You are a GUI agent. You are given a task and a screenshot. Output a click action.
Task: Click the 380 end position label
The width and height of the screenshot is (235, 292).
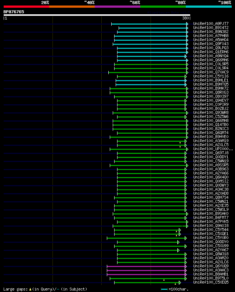[185, 18]
